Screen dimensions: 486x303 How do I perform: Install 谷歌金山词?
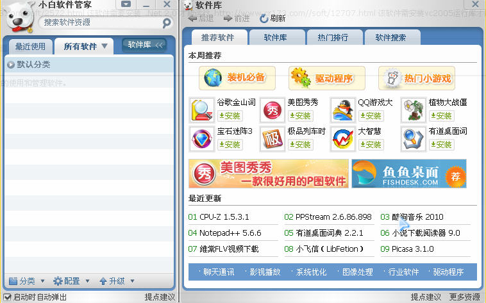click(x=230, y=116)
